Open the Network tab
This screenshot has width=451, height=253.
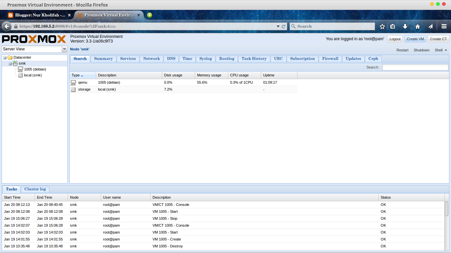click(152, 59)
